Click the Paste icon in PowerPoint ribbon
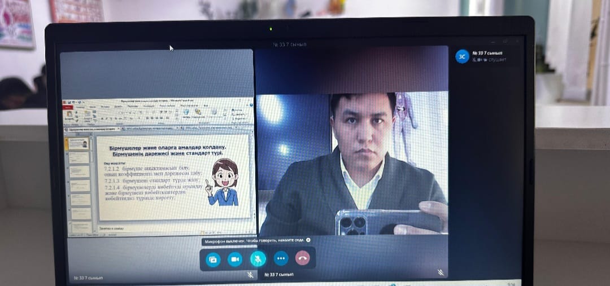Screen dimensions: 610x286 (69, 116)
